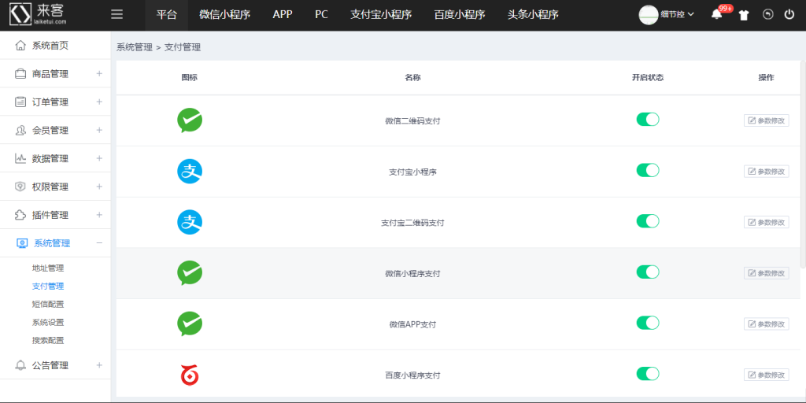The image size is (806, 403).
Task: Toggle off 微信二维码支付 switch
Action: pos(647,120)
